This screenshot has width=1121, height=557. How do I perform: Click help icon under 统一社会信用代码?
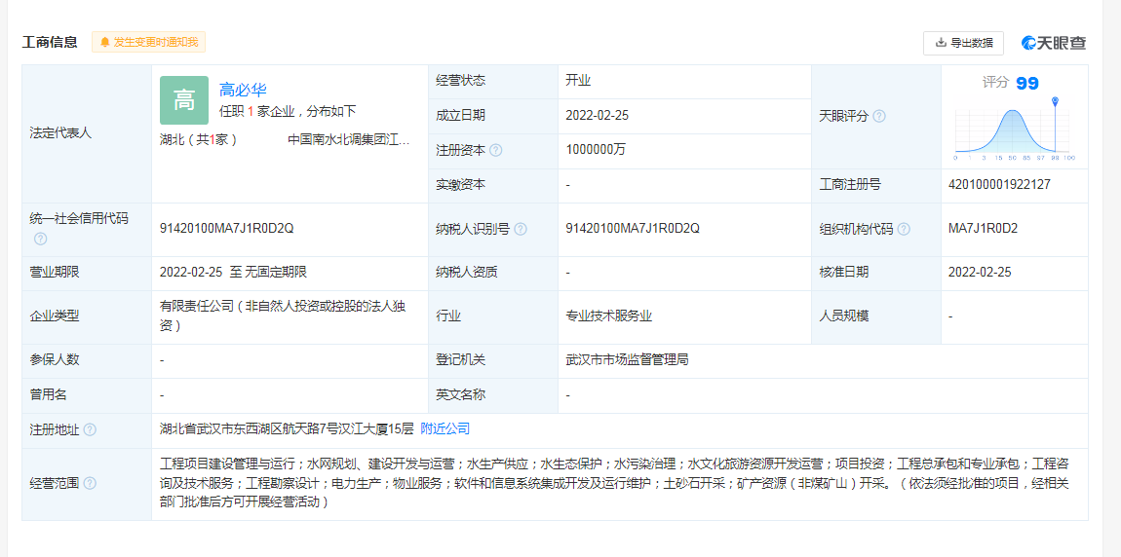pos(40,239)
